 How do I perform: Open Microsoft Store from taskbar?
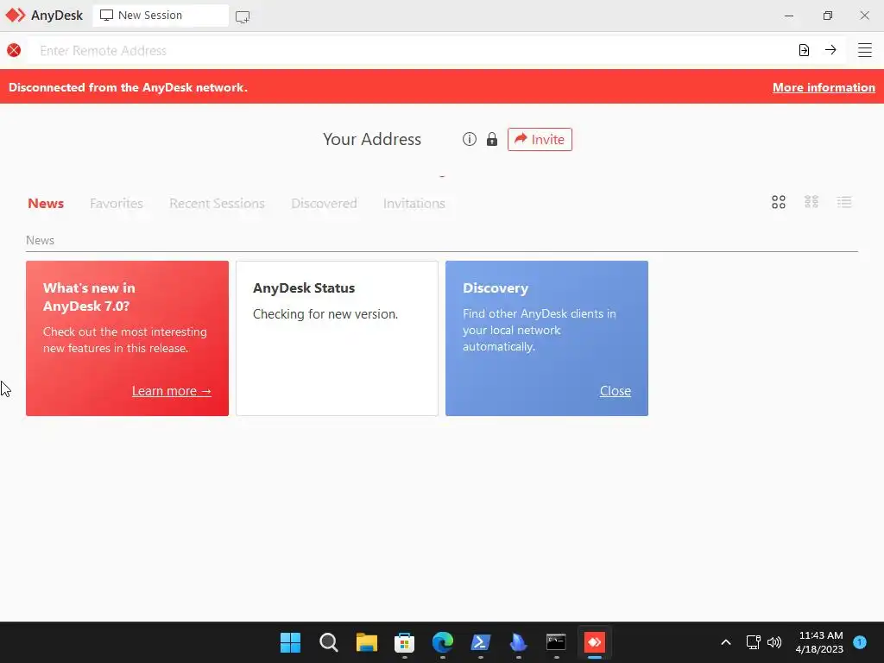(405, 642)
